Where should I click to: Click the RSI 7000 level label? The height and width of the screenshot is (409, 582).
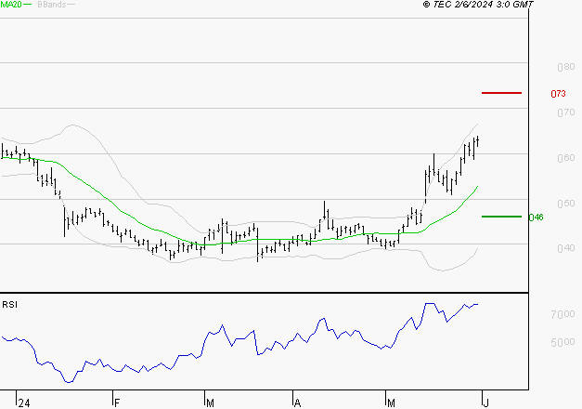coord(563,314)
